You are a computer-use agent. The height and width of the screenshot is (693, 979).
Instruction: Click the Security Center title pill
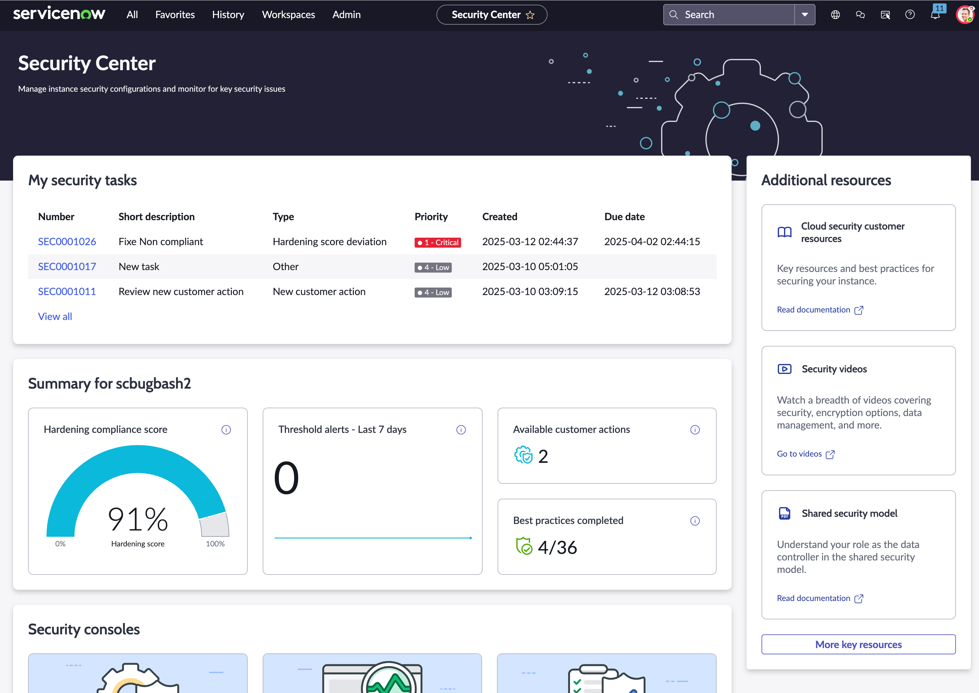click(492, 15)
